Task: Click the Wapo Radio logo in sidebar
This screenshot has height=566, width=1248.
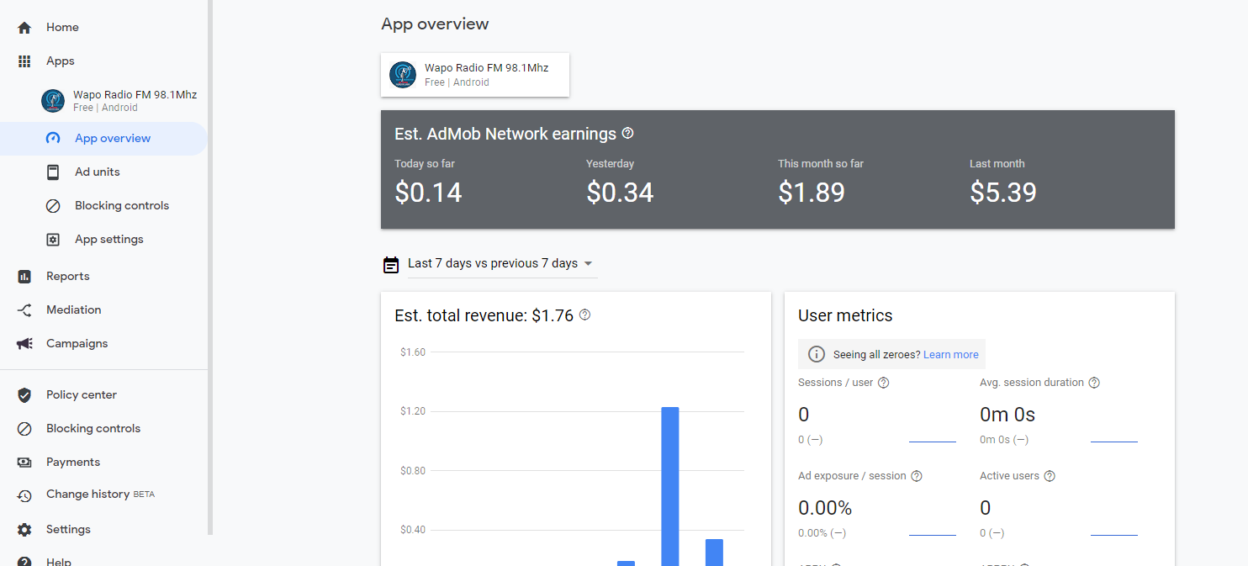Action: point(53,101)
